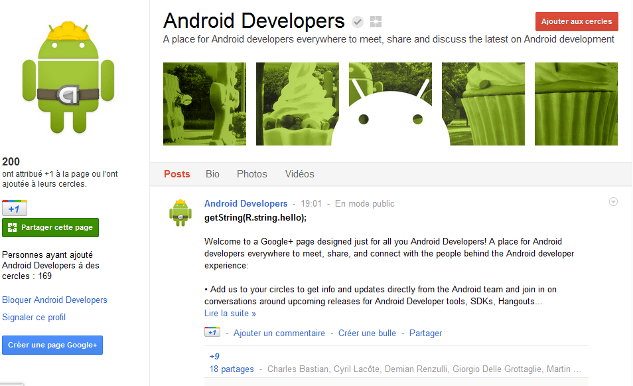Open the first cover photo with statues

click(204, 104)
